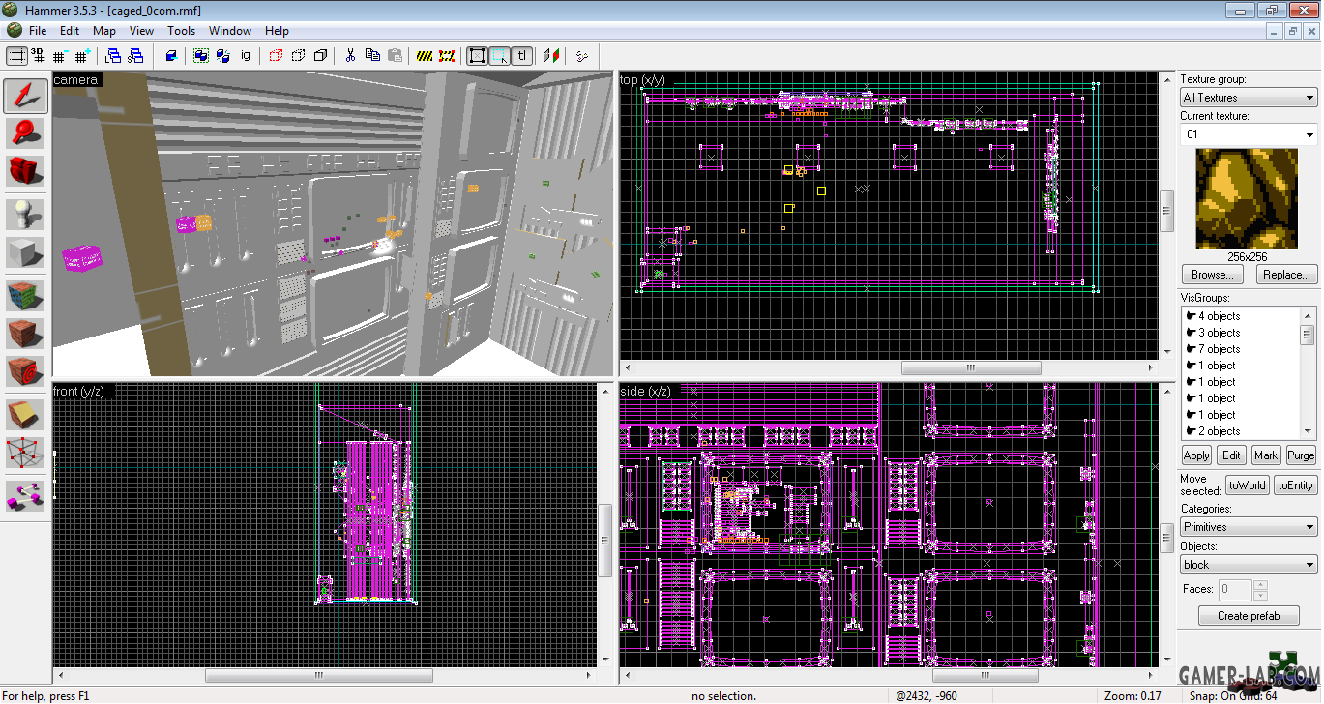The width and height of the screenshot is (1324, 704).
Task: Open the Window menu
Action: pyautogui.click(x=230, y=31)
